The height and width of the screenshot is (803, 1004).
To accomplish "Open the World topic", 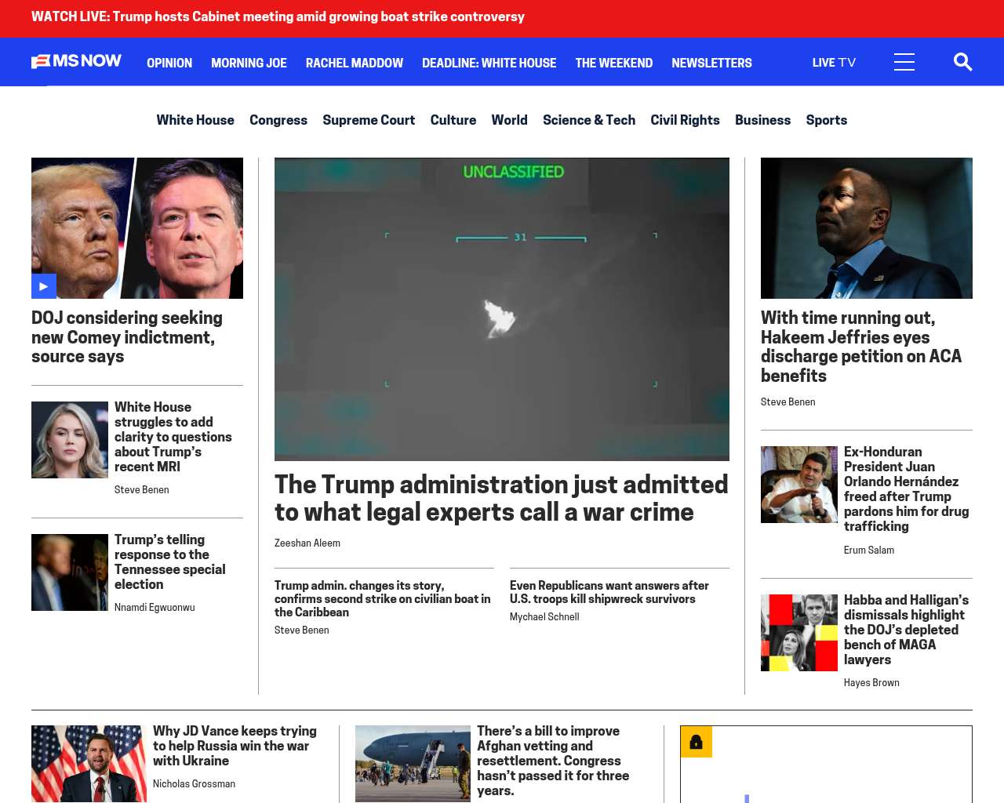I will pyautogui.click(x=509, y=120).
